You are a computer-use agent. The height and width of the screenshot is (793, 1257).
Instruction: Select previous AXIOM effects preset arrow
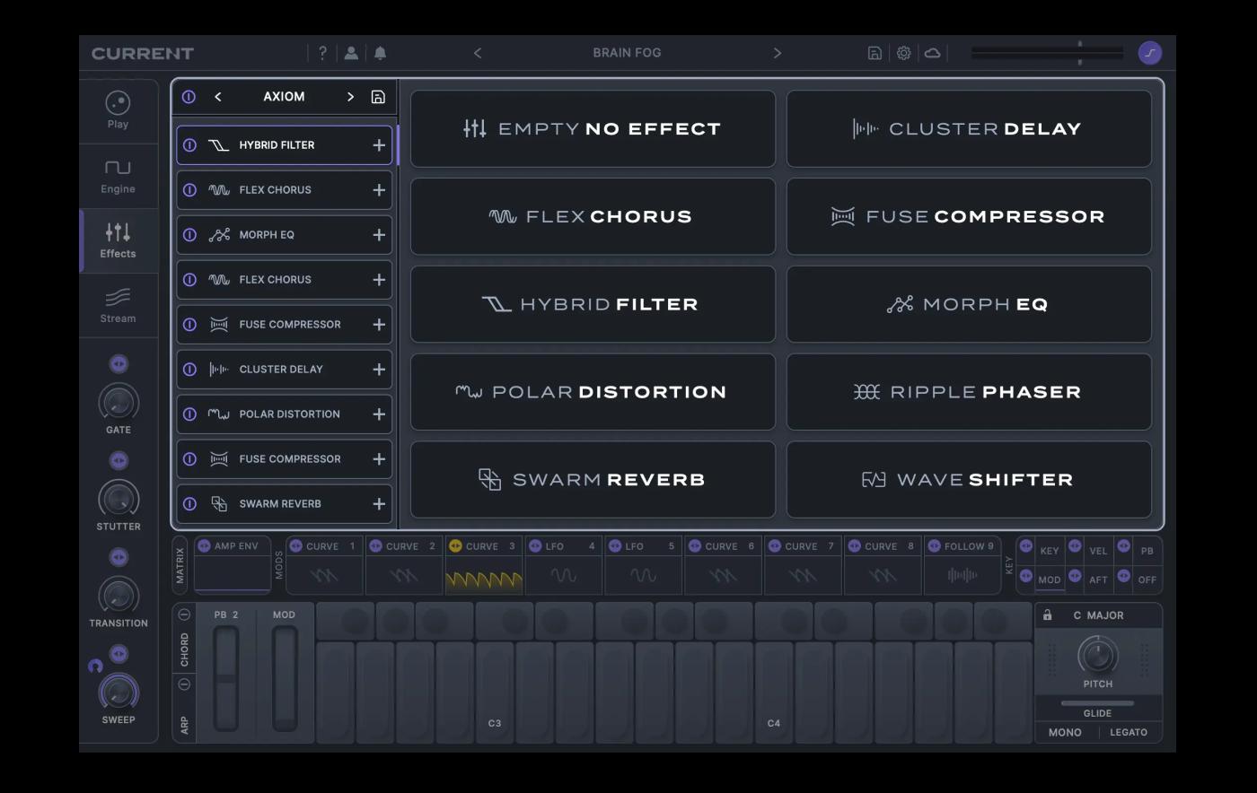(218, 97)
